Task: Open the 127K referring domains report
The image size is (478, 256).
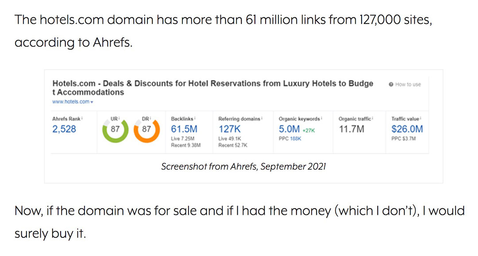Action: [x=229, y=129]
